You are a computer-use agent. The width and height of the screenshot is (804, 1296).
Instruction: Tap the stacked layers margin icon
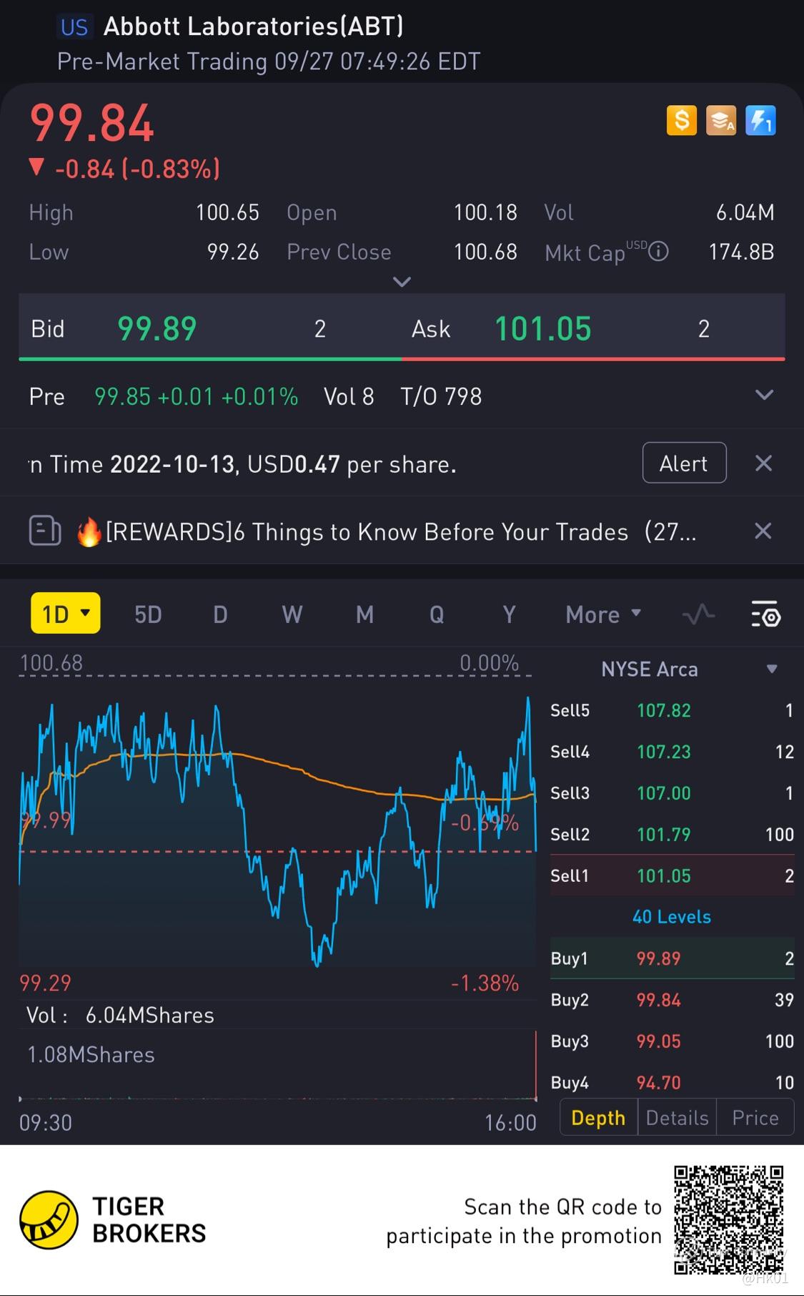(x=721, y=120)
